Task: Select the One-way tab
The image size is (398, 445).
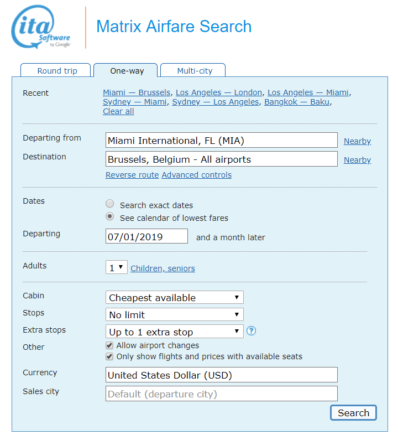Action: point(125,70)
